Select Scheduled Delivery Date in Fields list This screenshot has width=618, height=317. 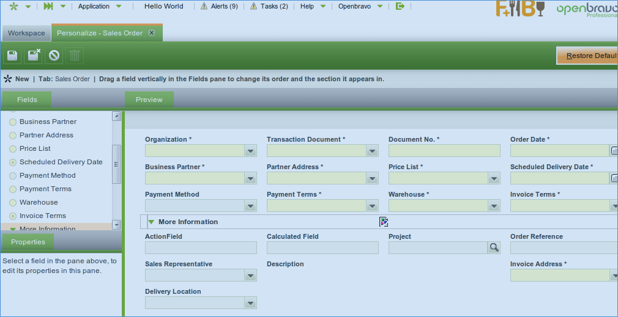[x=61, y=162]
